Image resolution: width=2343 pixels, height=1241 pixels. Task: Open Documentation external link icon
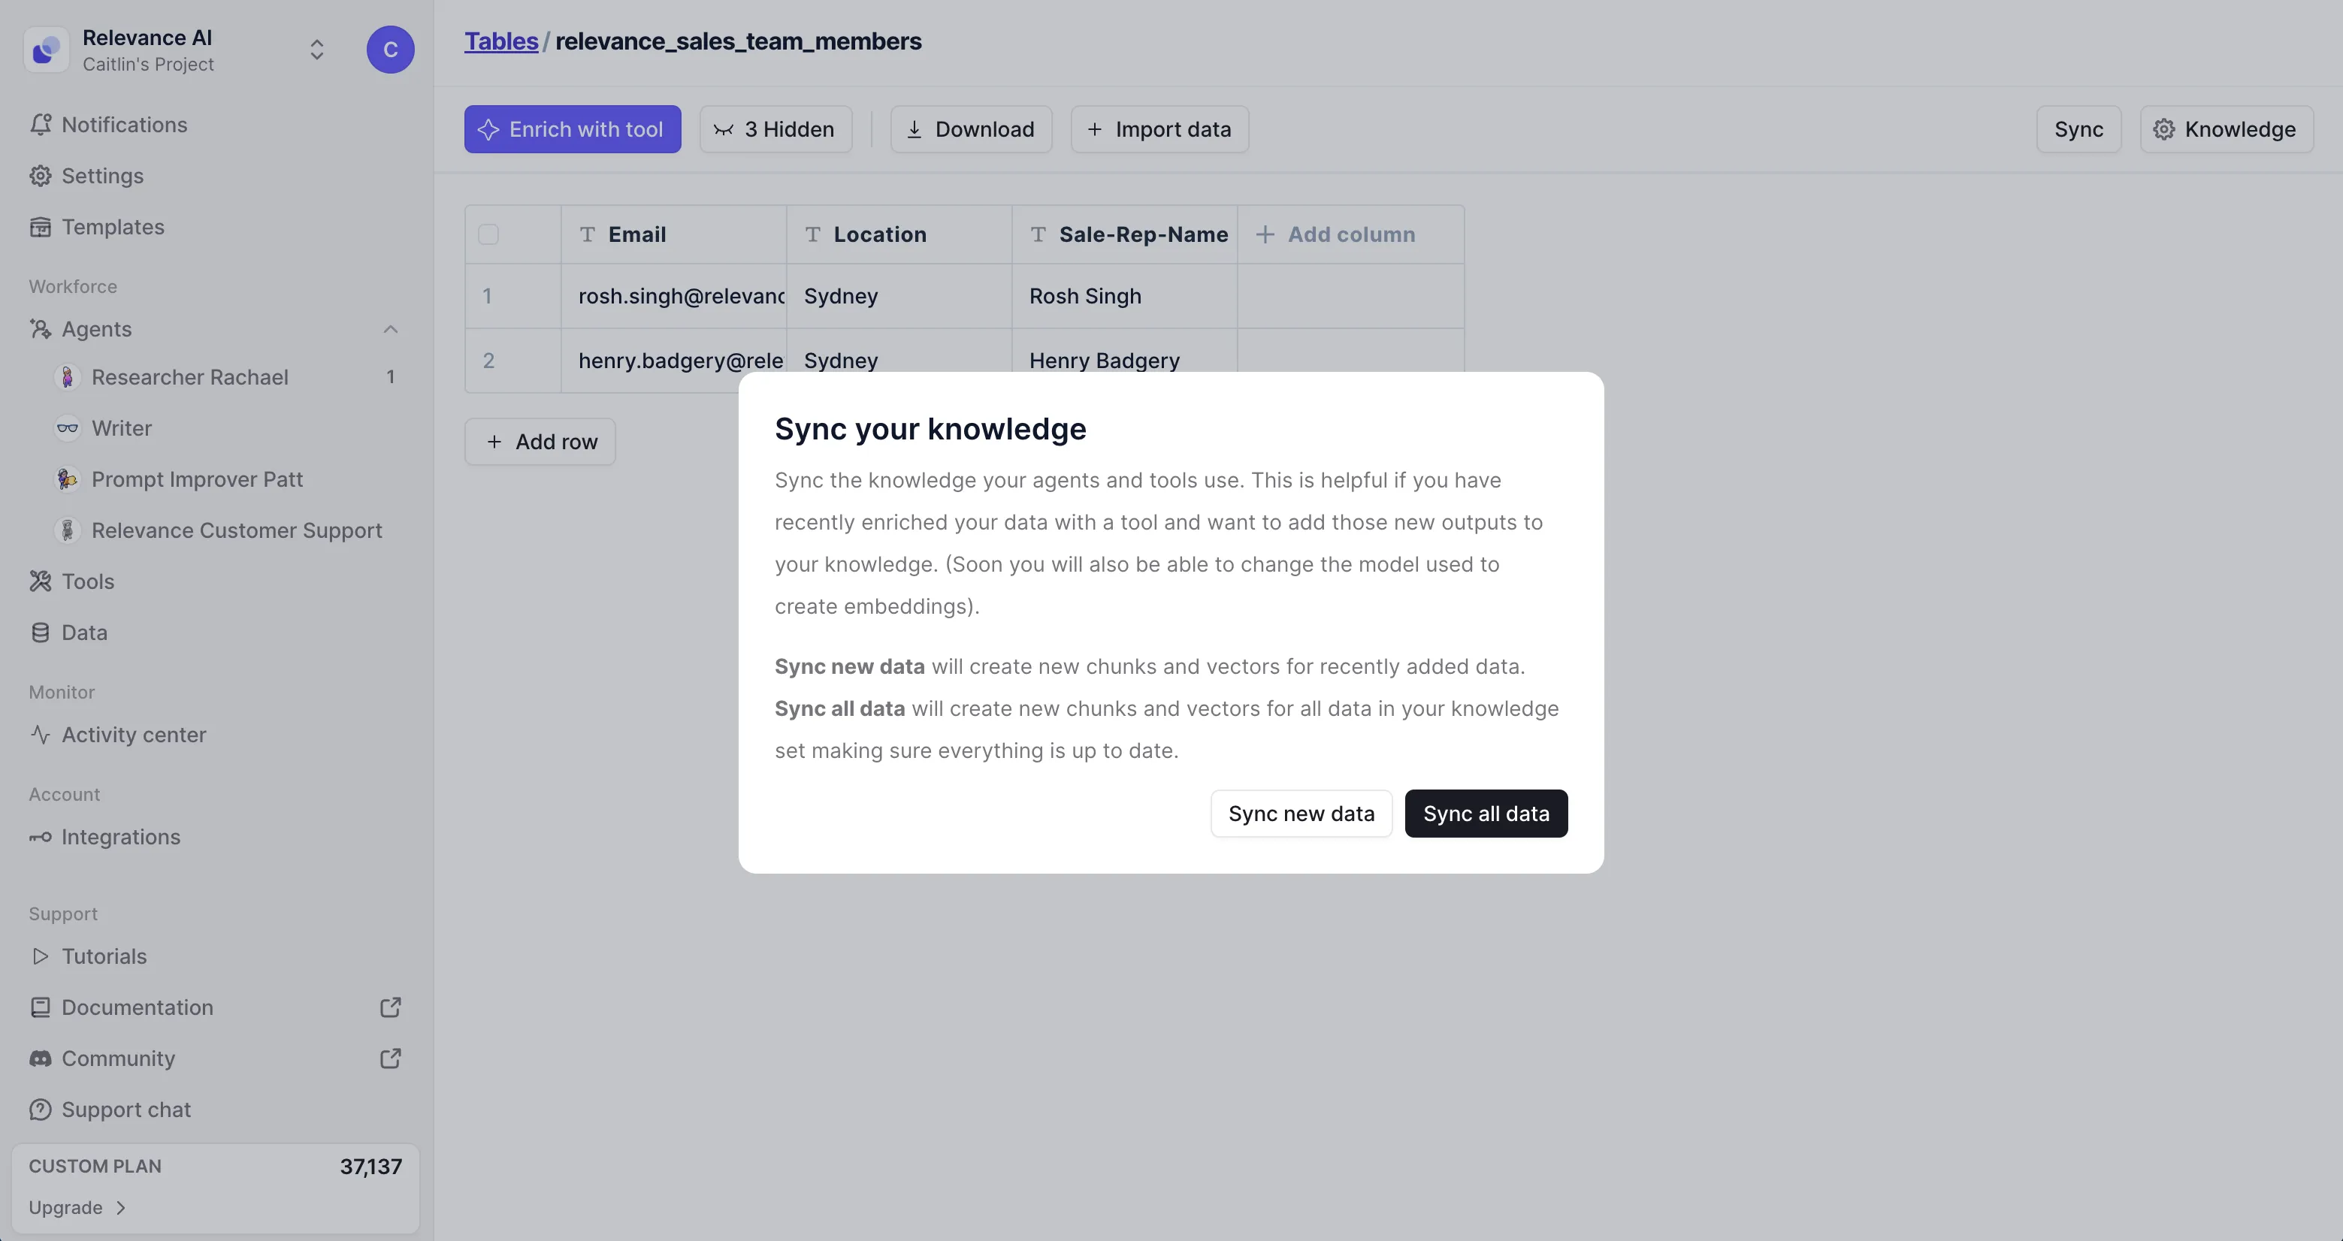coord(390,1007)
